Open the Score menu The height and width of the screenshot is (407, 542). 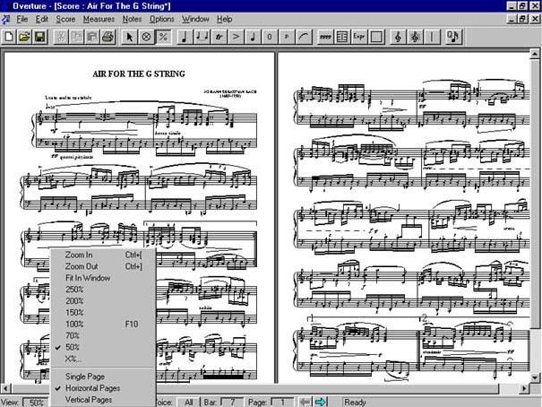click(65, 19)
